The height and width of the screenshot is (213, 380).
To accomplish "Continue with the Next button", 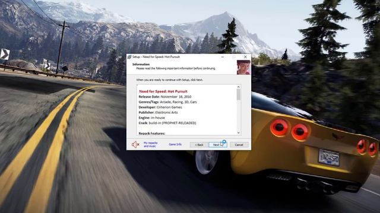I will (218, 144).
